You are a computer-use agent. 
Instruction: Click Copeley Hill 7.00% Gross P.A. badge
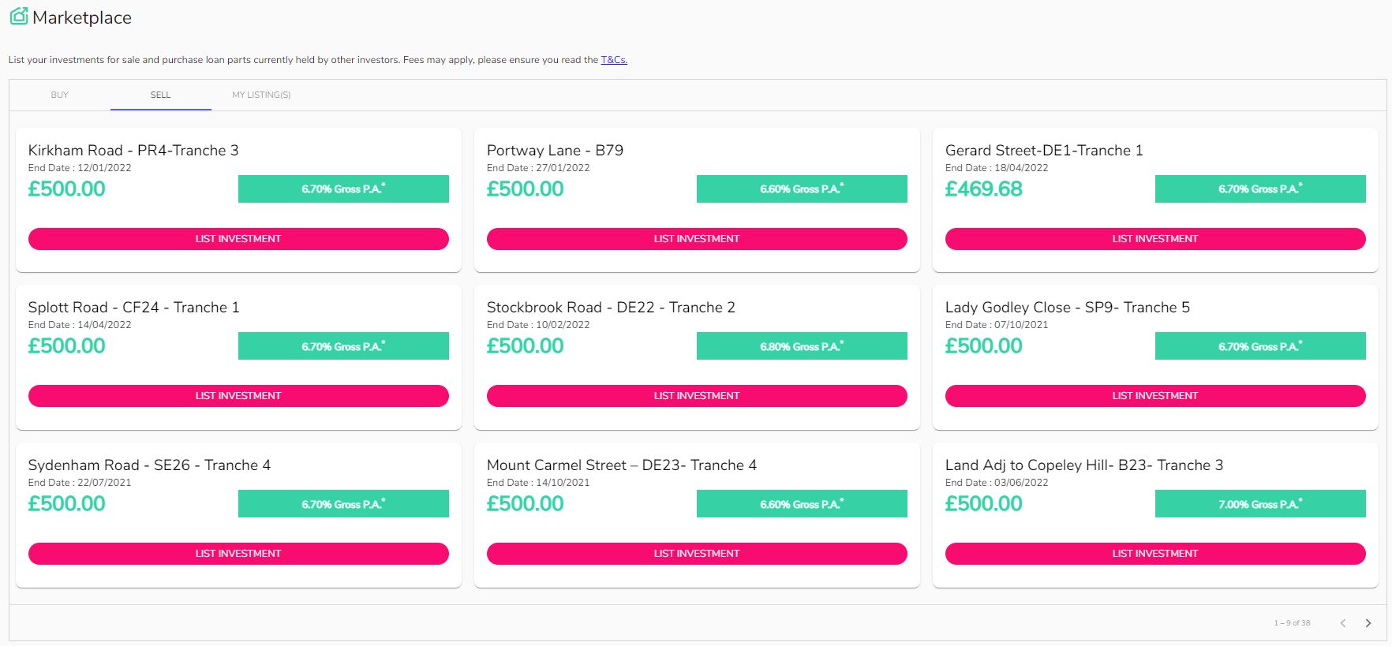click(x=1260, y=504)
